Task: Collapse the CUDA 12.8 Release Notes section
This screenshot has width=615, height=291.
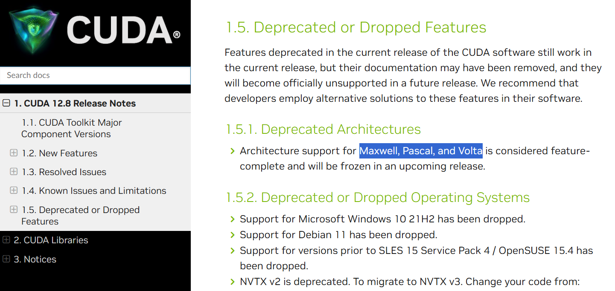Action: click(6, 103)
